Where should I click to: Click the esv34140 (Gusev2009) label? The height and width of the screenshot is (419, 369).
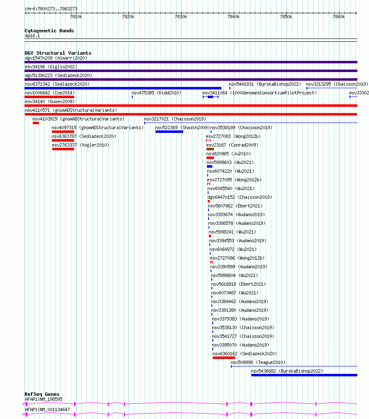pos(50,101)
